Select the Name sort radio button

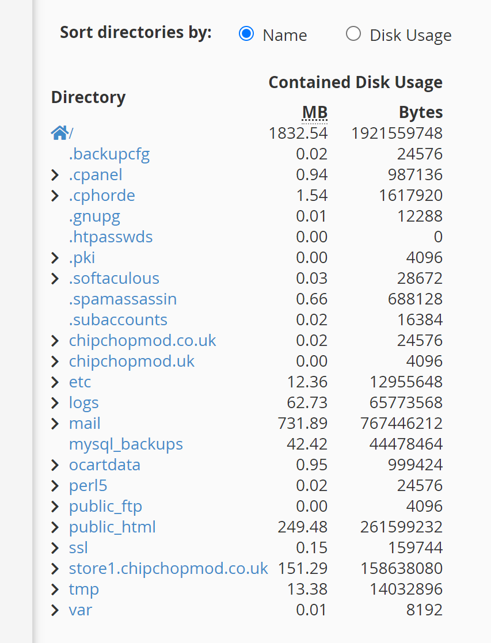(x=246, y=34)
